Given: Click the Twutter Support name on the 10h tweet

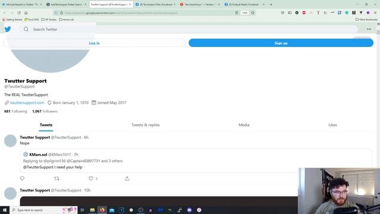Looking at the screenshot, I should point(35,190).
